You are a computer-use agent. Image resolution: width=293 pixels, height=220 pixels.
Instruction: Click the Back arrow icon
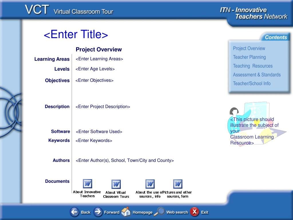[x=75, y=212]
